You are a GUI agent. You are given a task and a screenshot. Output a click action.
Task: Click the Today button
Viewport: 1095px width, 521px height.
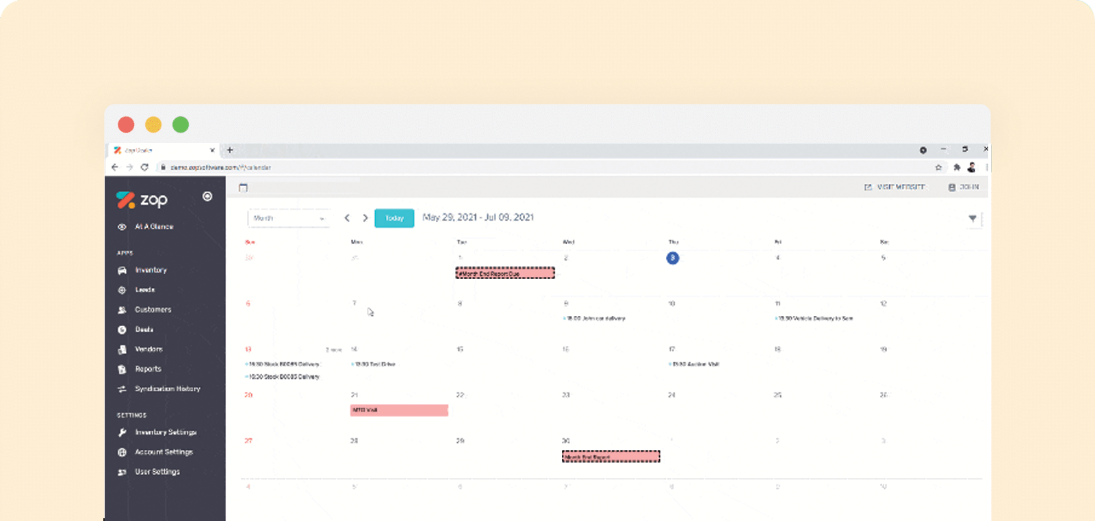coord(394,218)
